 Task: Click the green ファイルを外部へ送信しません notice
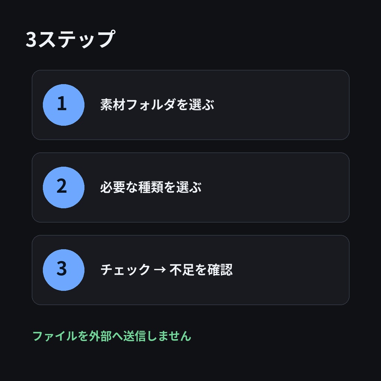click(112, 336)
